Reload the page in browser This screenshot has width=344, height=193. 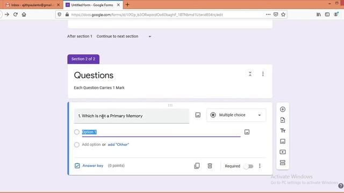[x=16, y=14]
